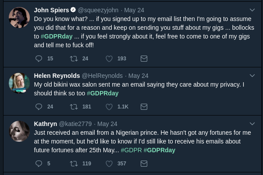
Task: Open the caret menu on Helen Reynolds' tweet
Action: pos(252,75)
